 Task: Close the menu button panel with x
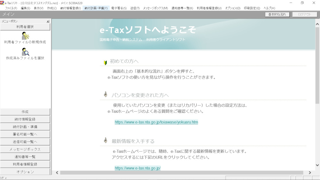pos(48,21)
